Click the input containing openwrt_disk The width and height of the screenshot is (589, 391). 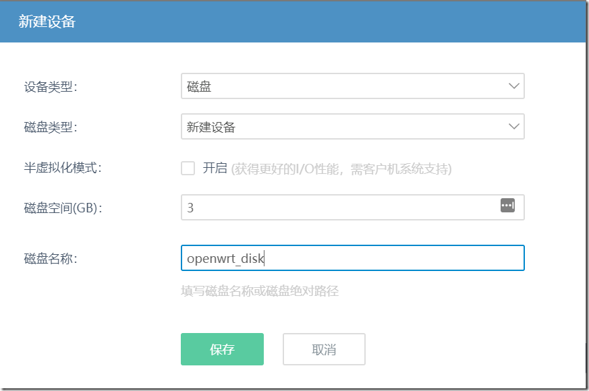pos(352,258)
